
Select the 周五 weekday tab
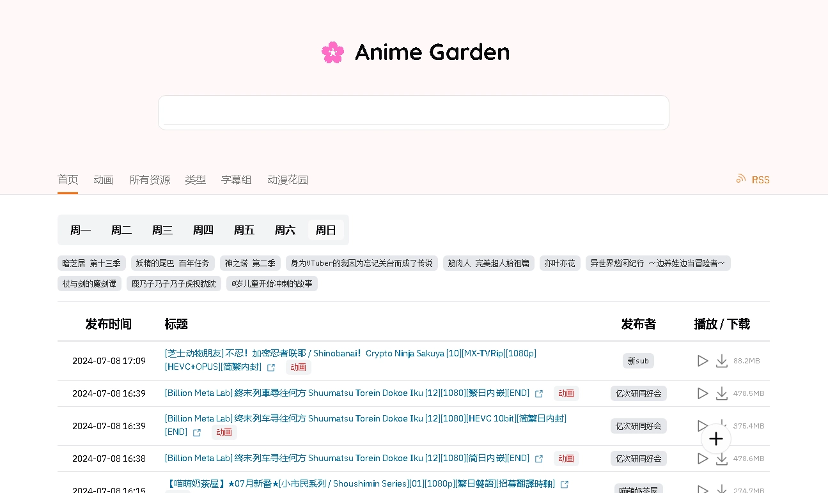[244, 230]
